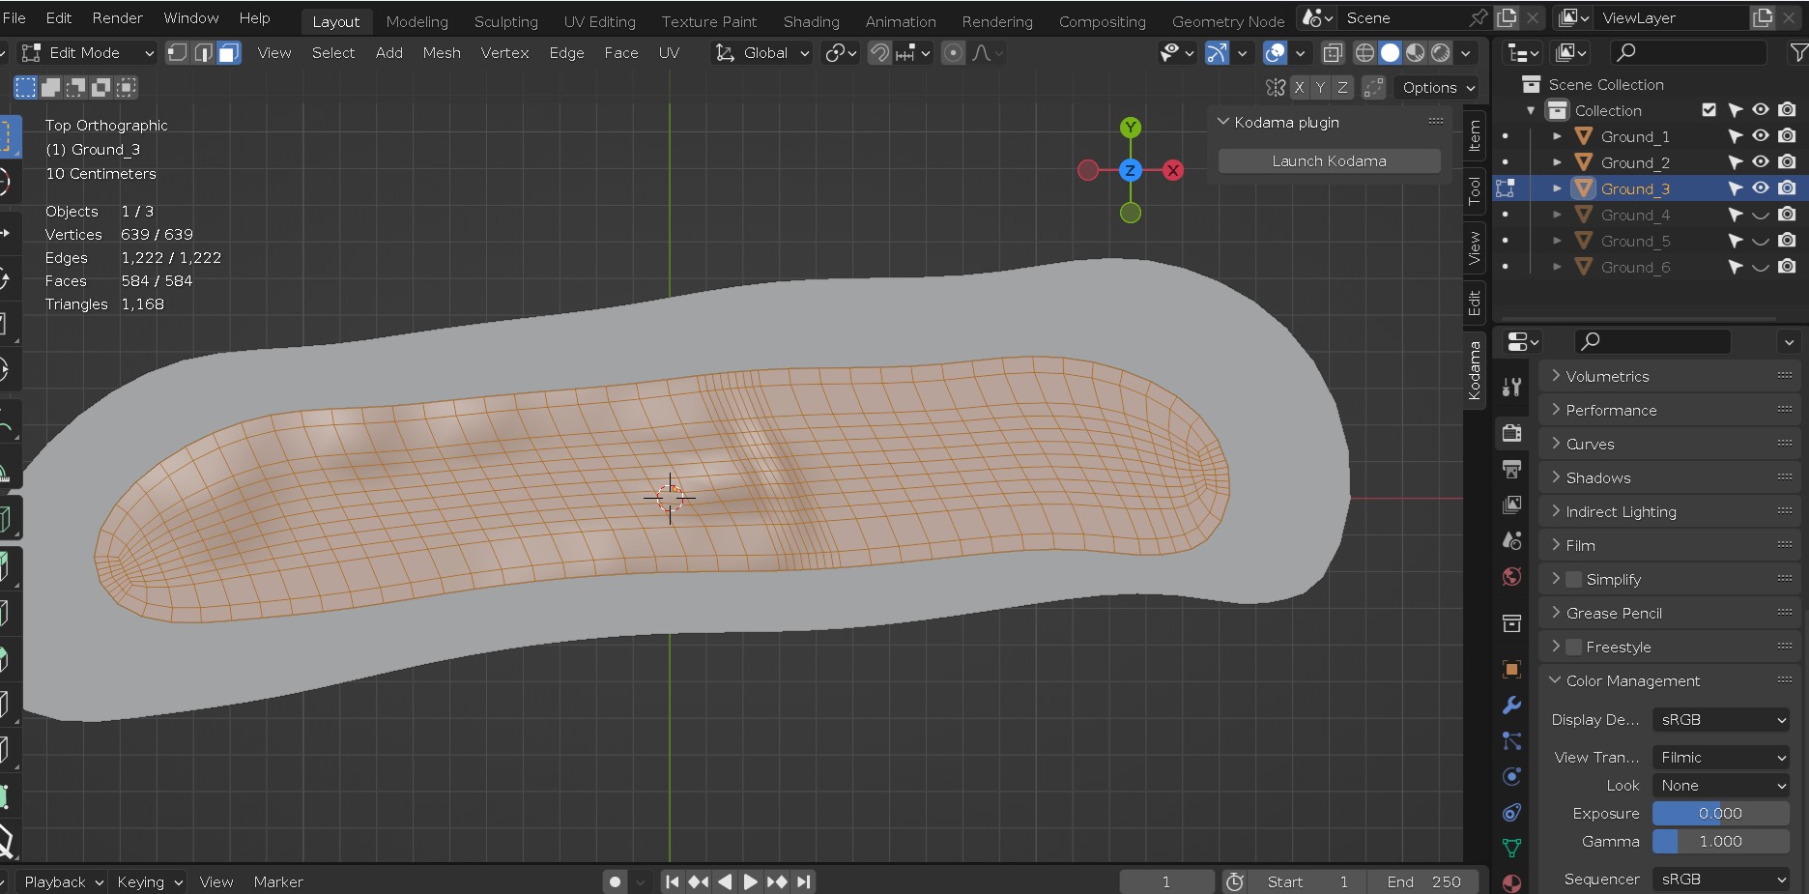
Task: Show Ground_4 in viewport
Action: [x=1761, y=215]
